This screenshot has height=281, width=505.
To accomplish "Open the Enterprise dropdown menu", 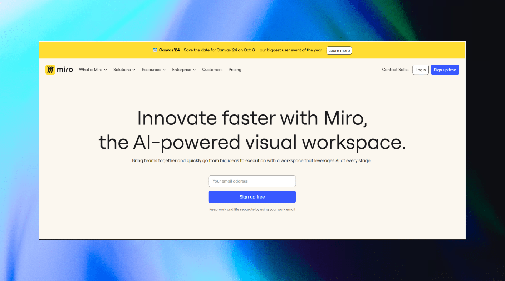I will 184,70.
